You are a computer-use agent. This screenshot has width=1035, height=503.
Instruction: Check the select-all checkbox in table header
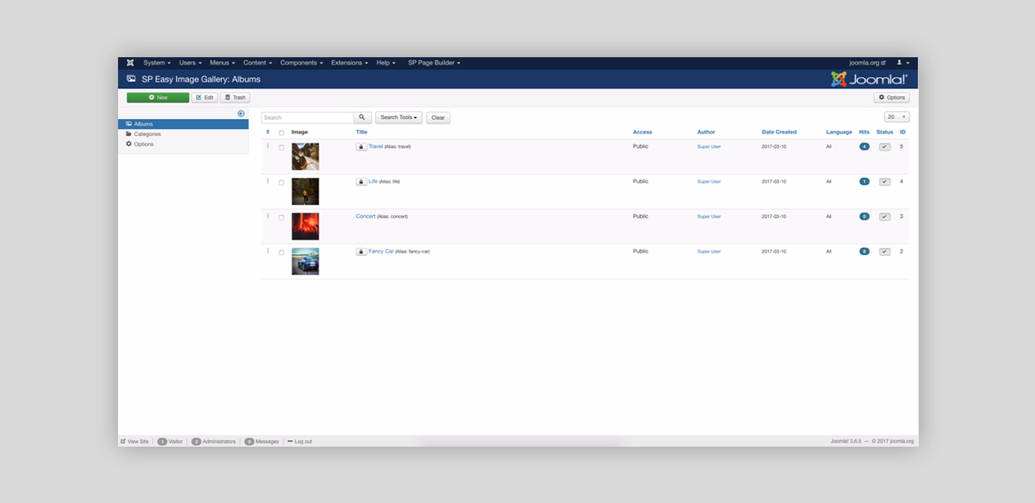[281, 133]
